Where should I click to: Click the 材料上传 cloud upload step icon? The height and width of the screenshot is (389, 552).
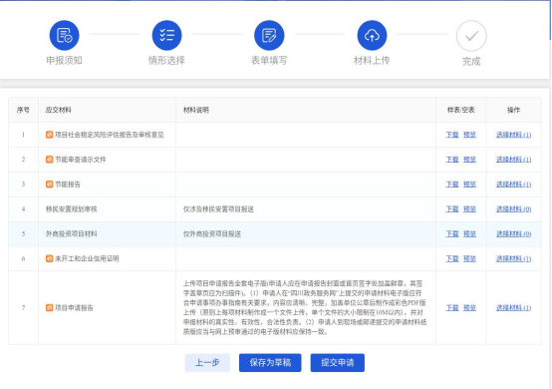point(372,35)
